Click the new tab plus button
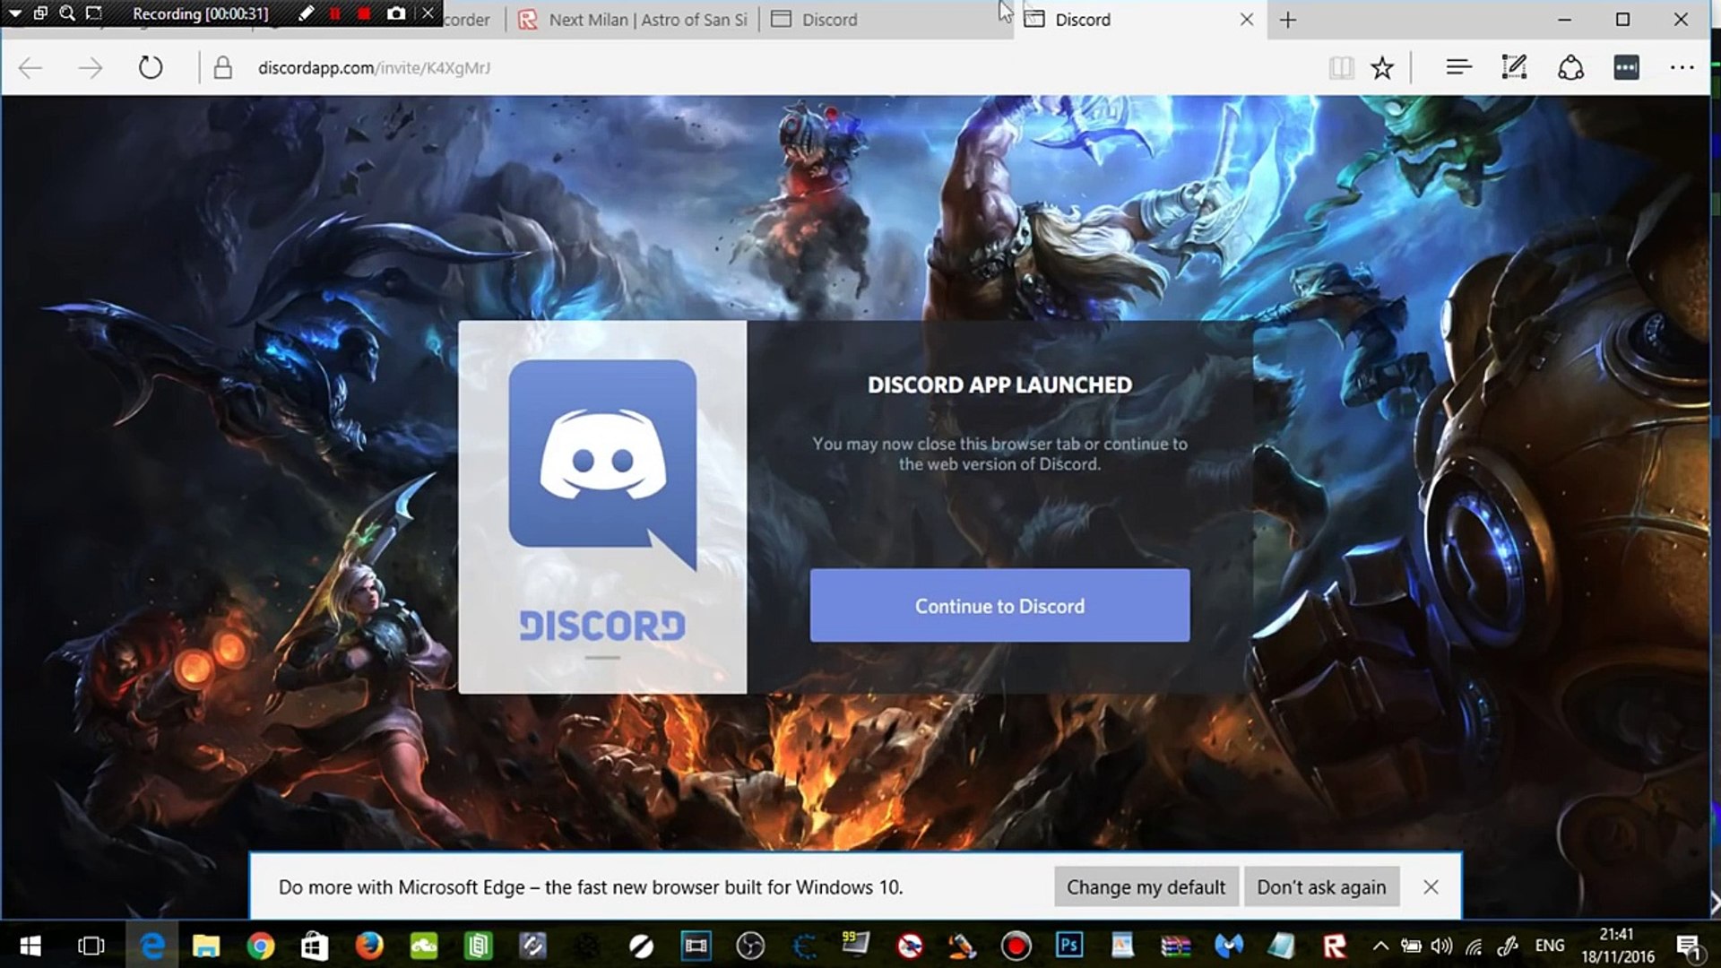The width and height of the screenshot is (1721, 968). (1288, 19)
